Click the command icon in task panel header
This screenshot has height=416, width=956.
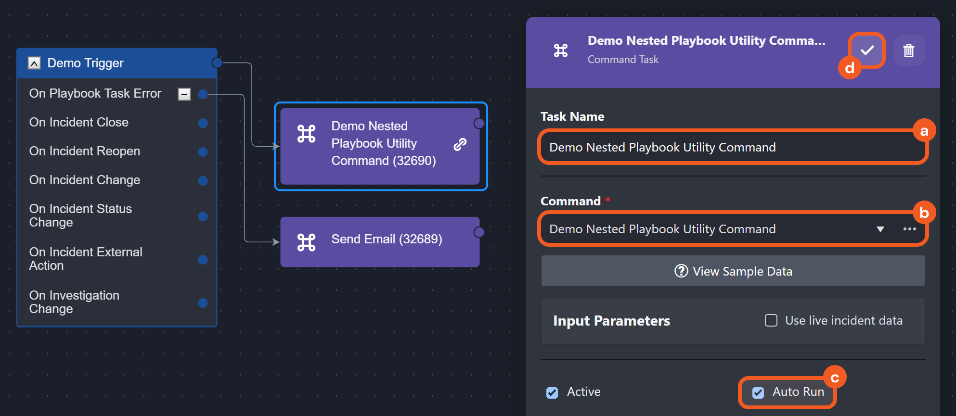[x=561, y=50]
